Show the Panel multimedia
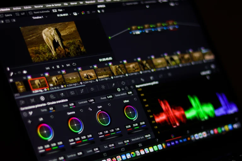 pyautogui.click(x=39, y=12)
